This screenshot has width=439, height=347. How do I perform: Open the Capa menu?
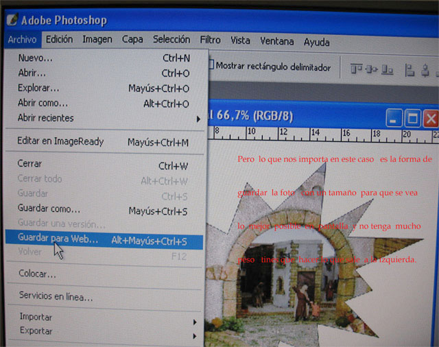point(132,40)
